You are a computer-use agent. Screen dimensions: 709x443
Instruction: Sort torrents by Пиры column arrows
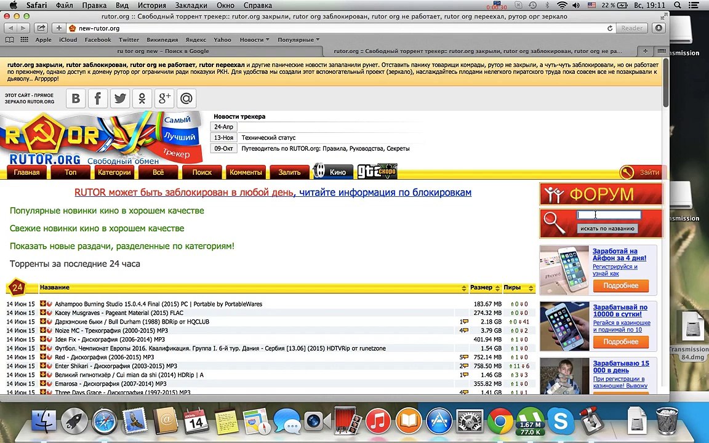tap(531, 288)
